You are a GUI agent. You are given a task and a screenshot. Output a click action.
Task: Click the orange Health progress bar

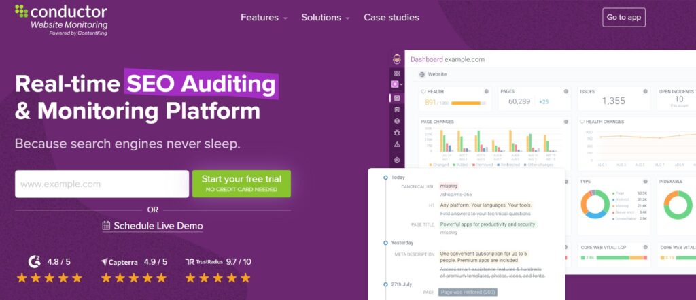(466, 103)
